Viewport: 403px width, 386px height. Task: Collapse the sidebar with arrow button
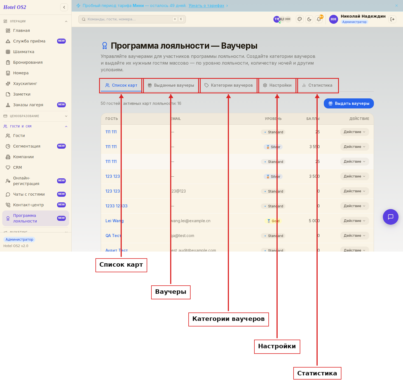point(64,7)
